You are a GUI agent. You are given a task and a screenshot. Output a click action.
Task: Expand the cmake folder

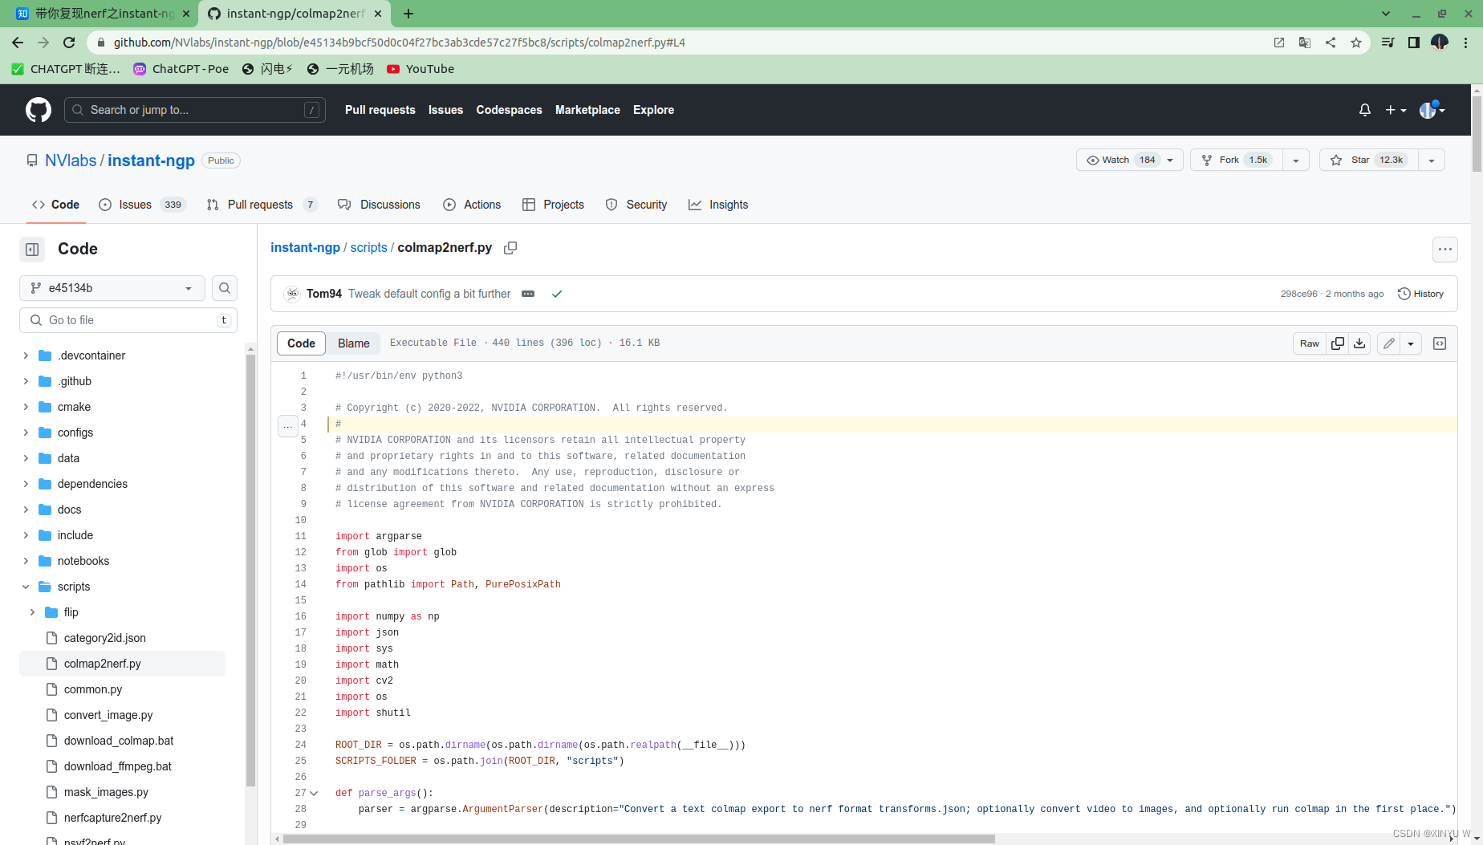[x=26, y=407]
